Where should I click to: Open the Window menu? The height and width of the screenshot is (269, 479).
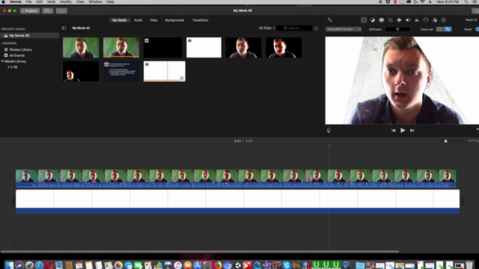pyautogui.click(x=95, y=1)
